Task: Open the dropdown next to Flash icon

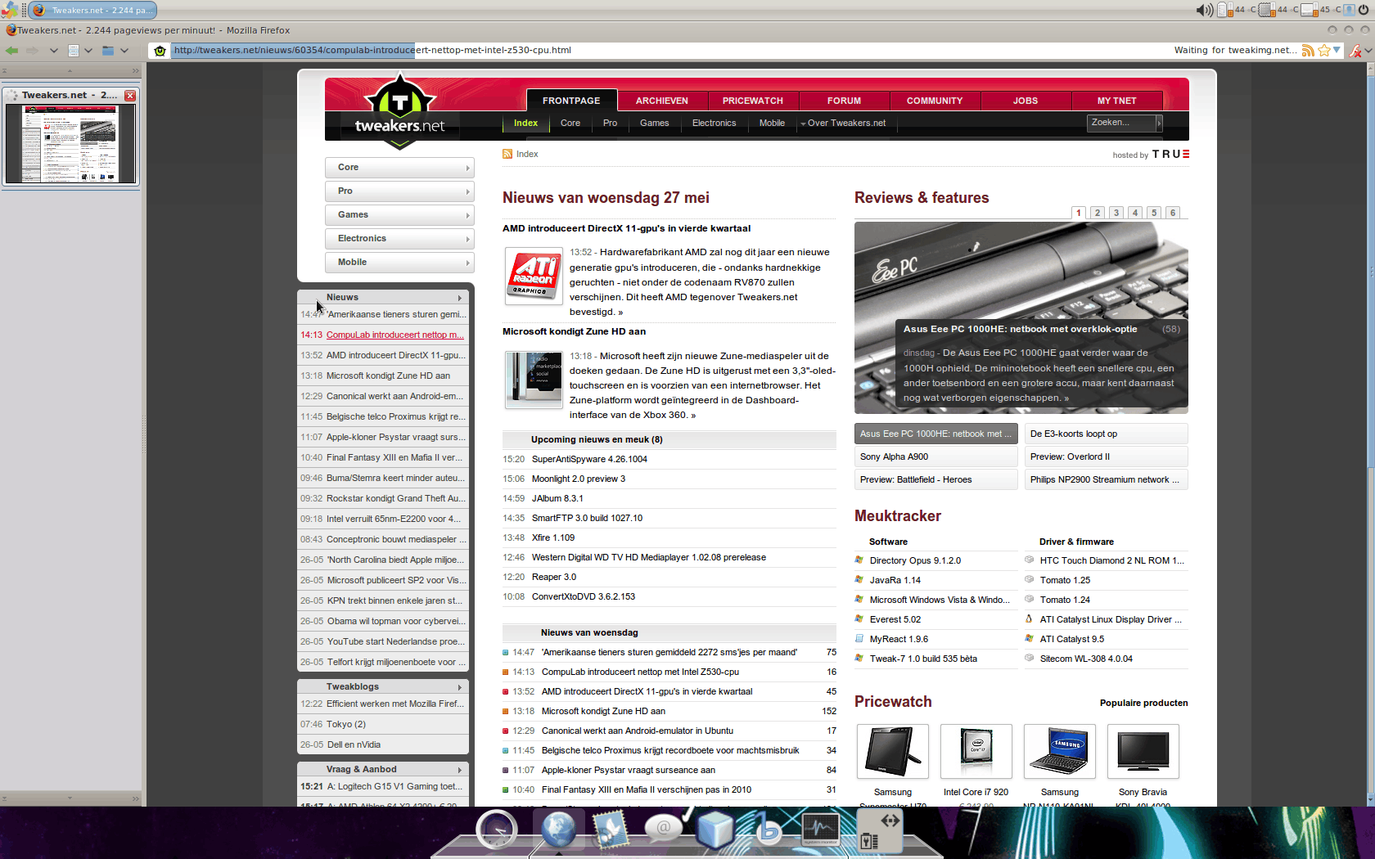Action: coord(1368,51)
